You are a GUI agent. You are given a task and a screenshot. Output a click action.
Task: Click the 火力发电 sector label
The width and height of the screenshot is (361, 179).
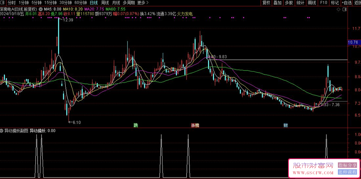click(184, 14)
